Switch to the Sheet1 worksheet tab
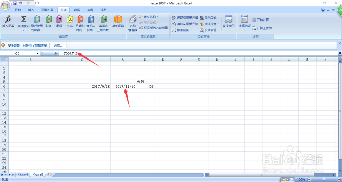The image size is (342, 182). pyautogui.click(x=23, y=175)
